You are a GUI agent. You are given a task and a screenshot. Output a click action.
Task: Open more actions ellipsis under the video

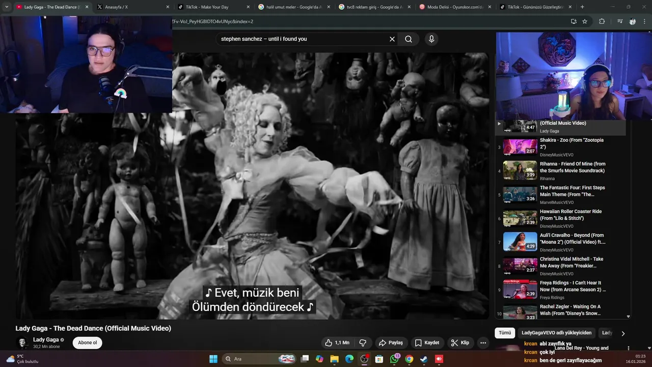pos(483,343)
